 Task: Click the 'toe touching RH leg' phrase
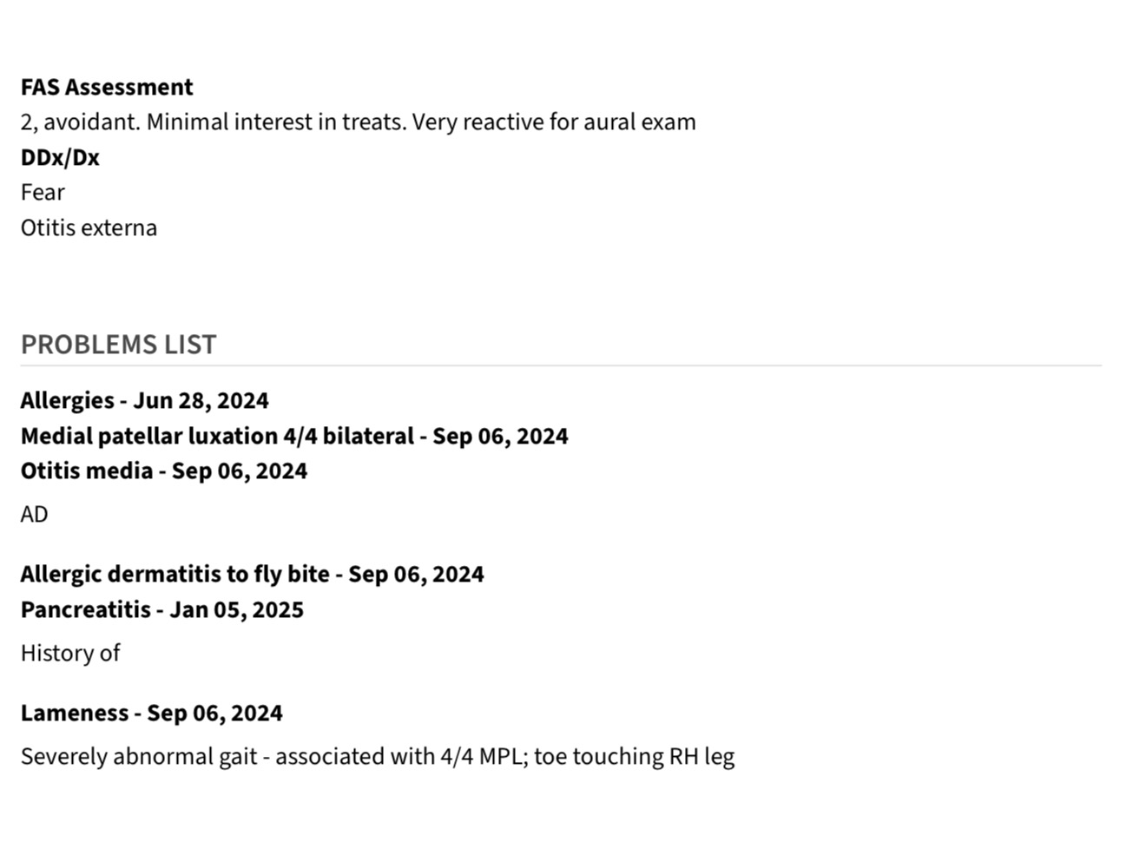634,757
